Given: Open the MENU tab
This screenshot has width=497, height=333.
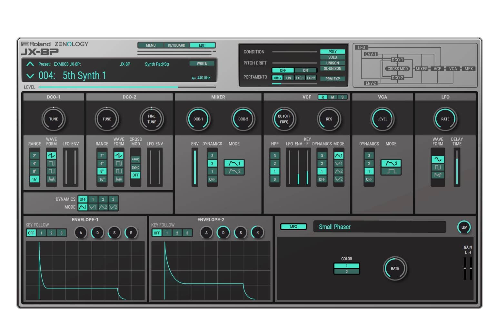Looking at the screenshot, I should [x=150, y=45].
